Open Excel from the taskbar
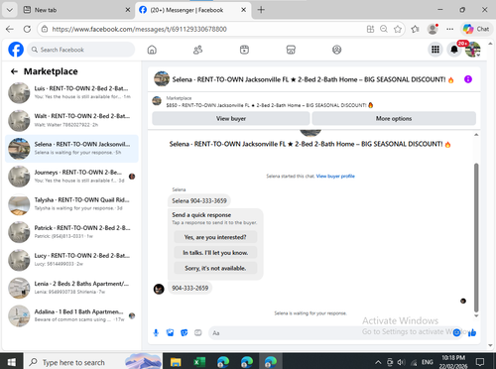This screenshot has height=369, width=496. coord(199,362)
